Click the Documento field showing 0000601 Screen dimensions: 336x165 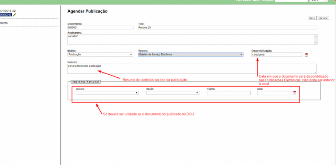pos(100,28)
